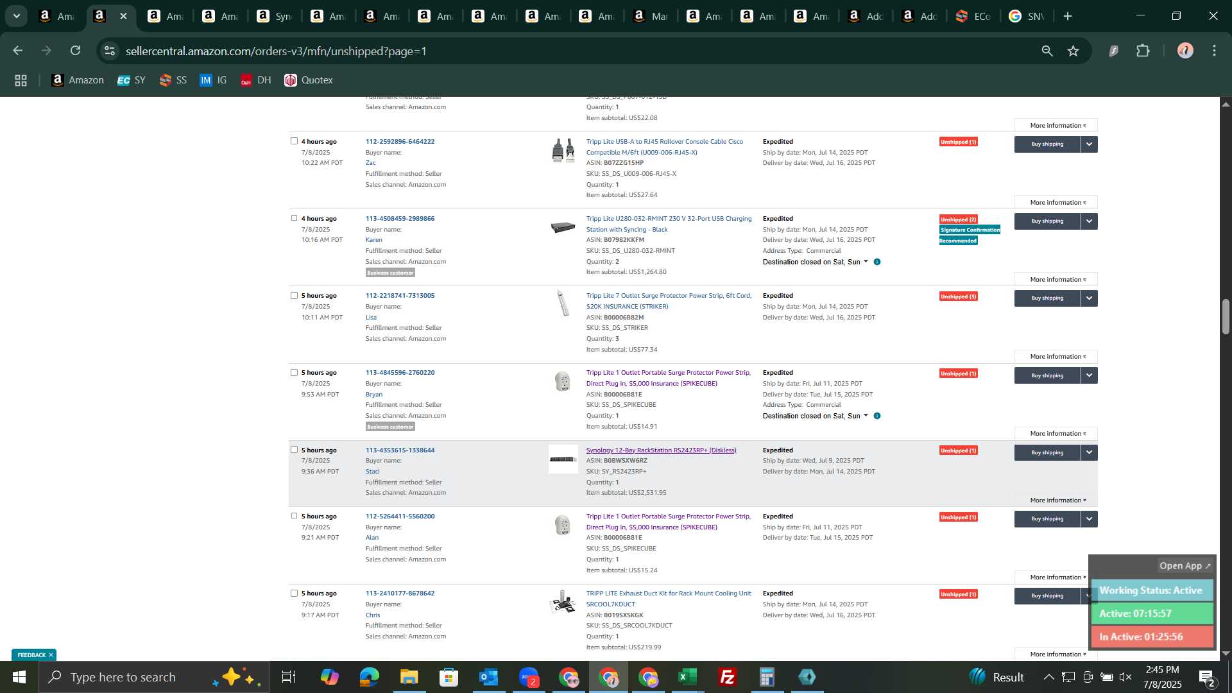Open the Chrome profile avatar
This screenshot has width=1232, height=693.
click(1185, 51)
